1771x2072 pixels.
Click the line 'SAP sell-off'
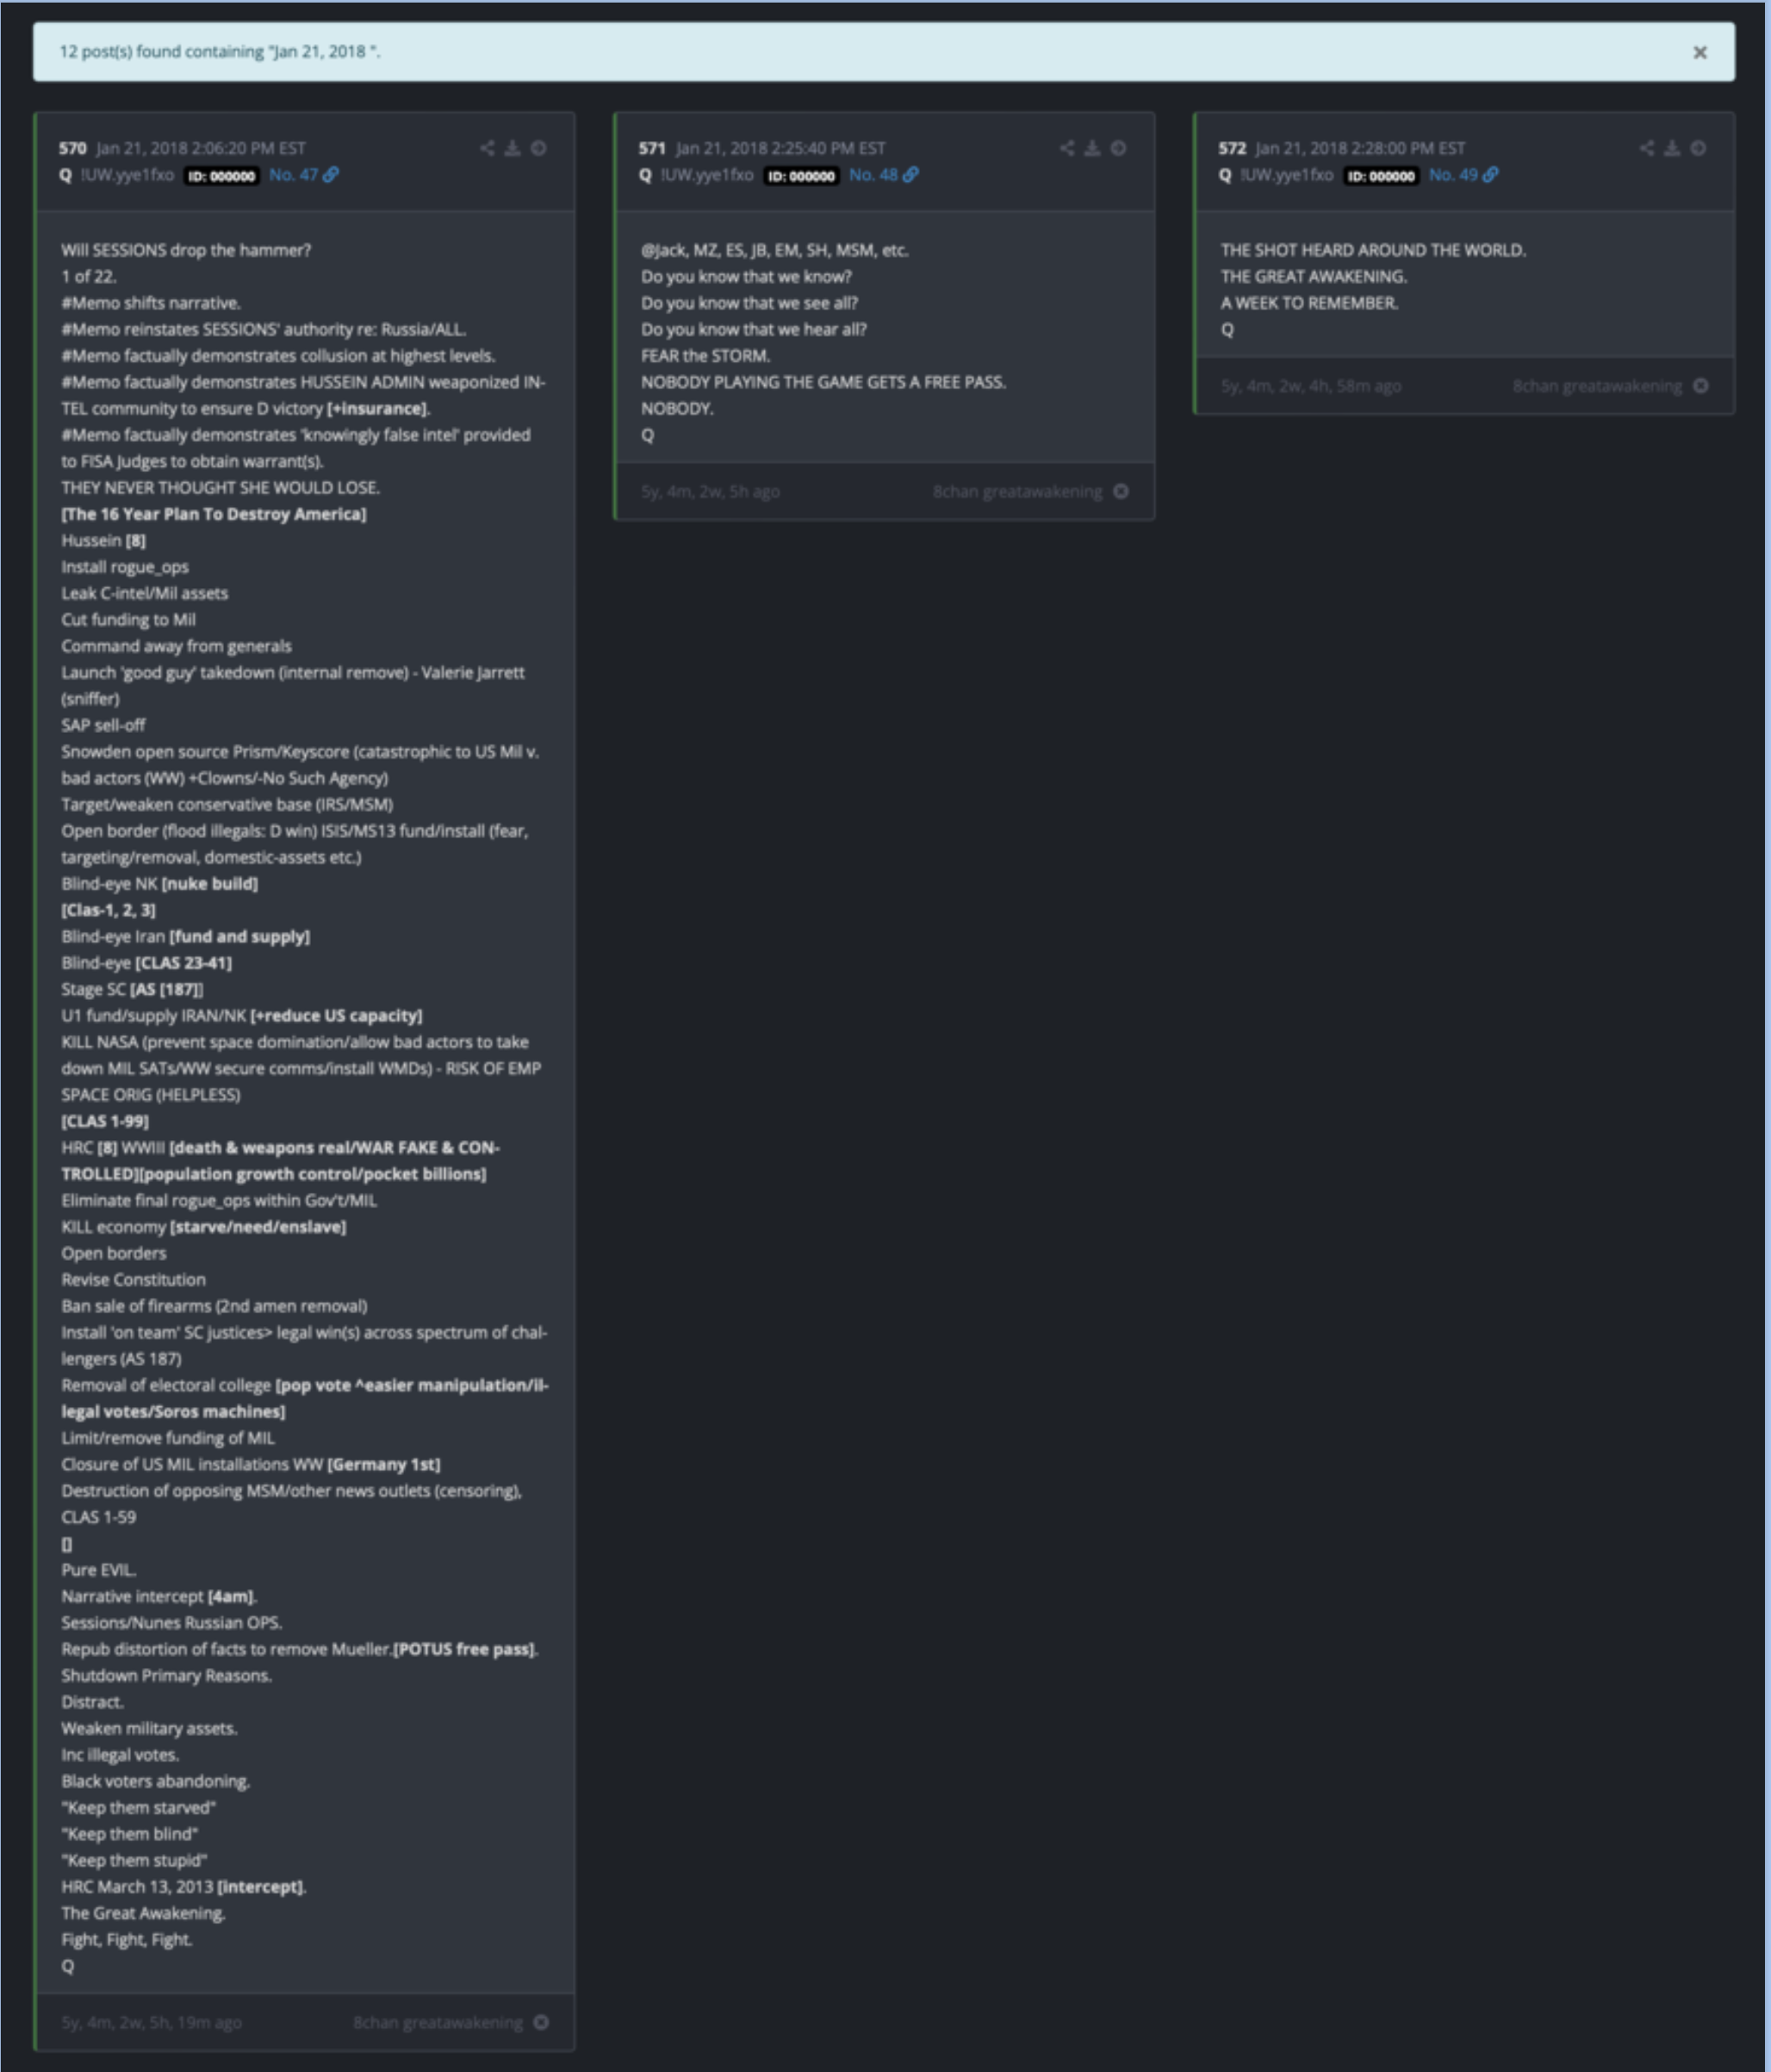pyautogui.click(x=103, y=725)
